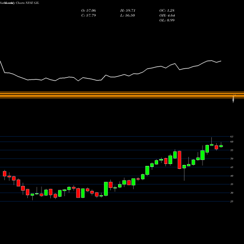Select the low price value L: 56.50
Viewport: 244px width, 244px height.
pyautogui.click(x=127, y=16)
